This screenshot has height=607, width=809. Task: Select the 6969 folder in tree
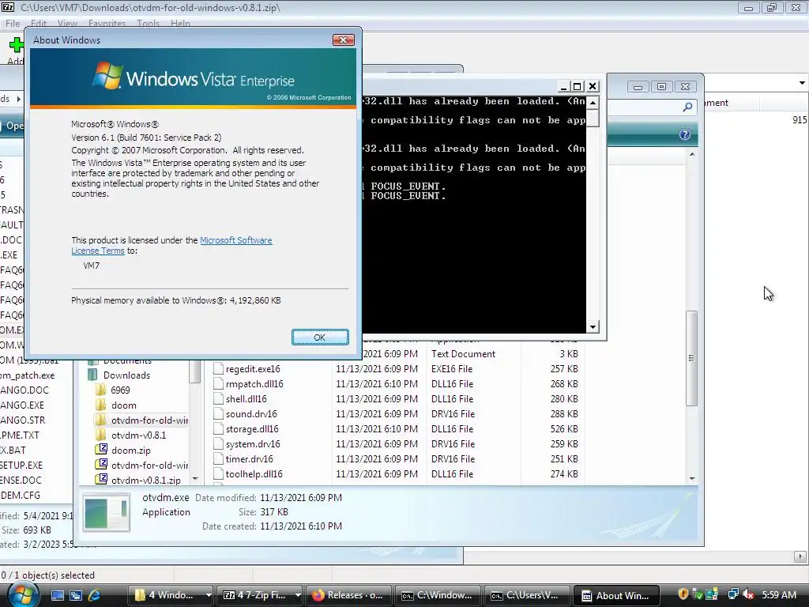pos(120,390)
